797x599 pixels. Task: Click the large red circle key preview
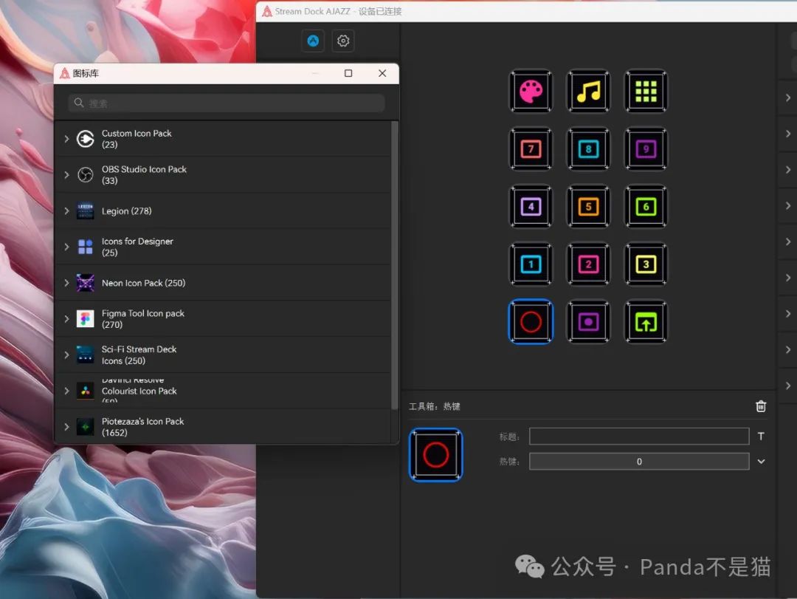click(x=436, y=455)
